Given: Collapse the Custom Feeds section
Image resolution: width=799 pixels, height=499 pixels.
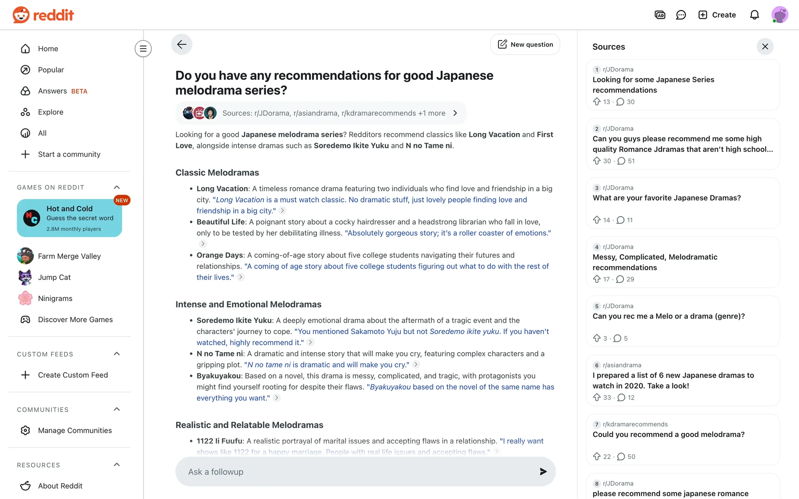Looking at the screenshot, I should (x=117, y=354).
